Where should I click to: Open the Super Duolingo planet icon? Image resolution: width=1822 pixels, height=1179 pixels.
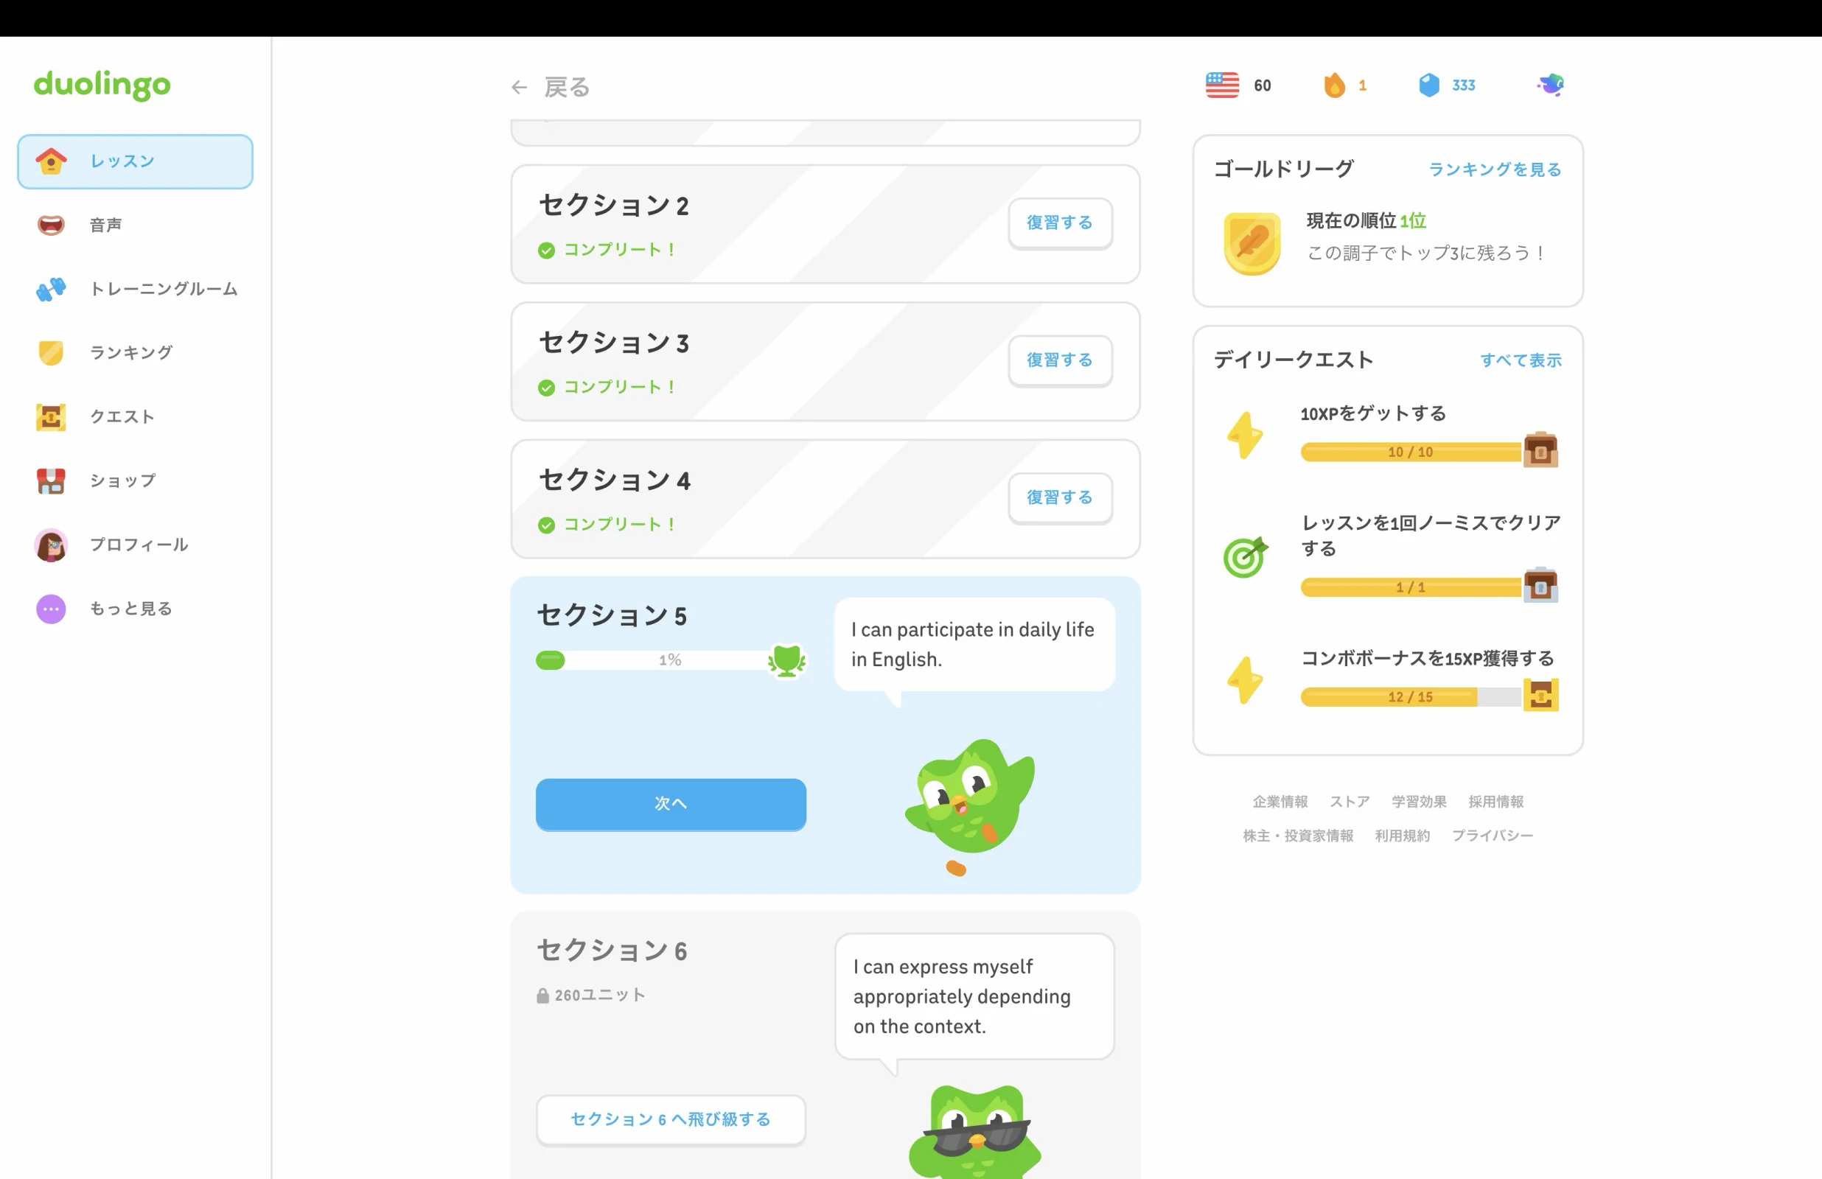tap(1550, 84)
